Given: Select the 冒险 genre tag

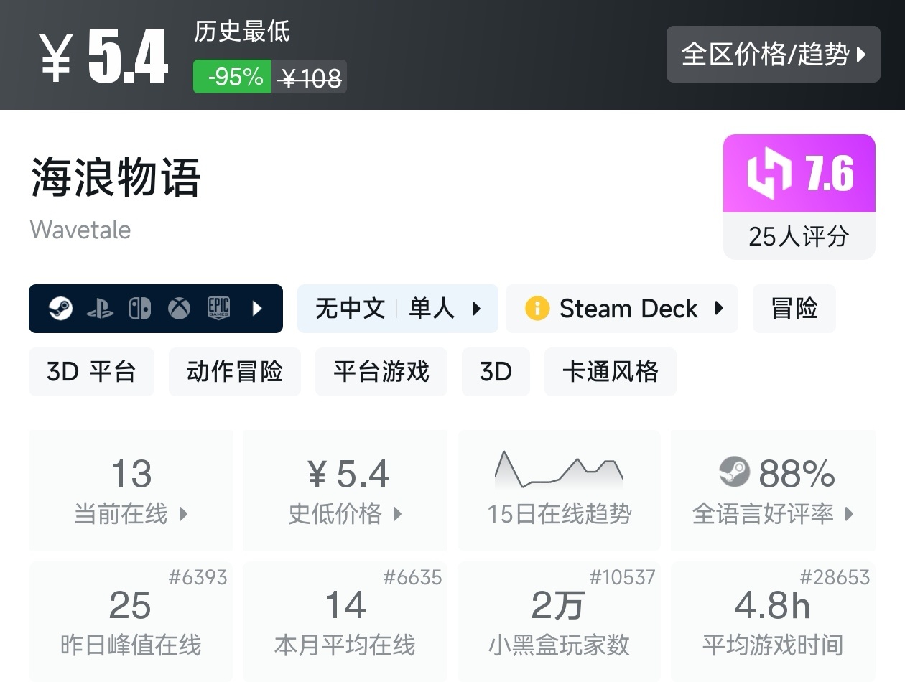Looking at the screenshot, I should 794,309.
